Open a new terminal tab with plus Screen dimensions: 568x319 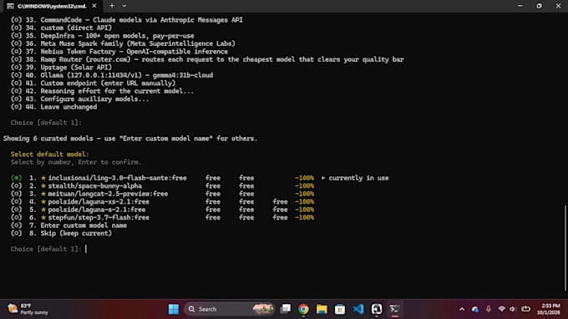112,6
